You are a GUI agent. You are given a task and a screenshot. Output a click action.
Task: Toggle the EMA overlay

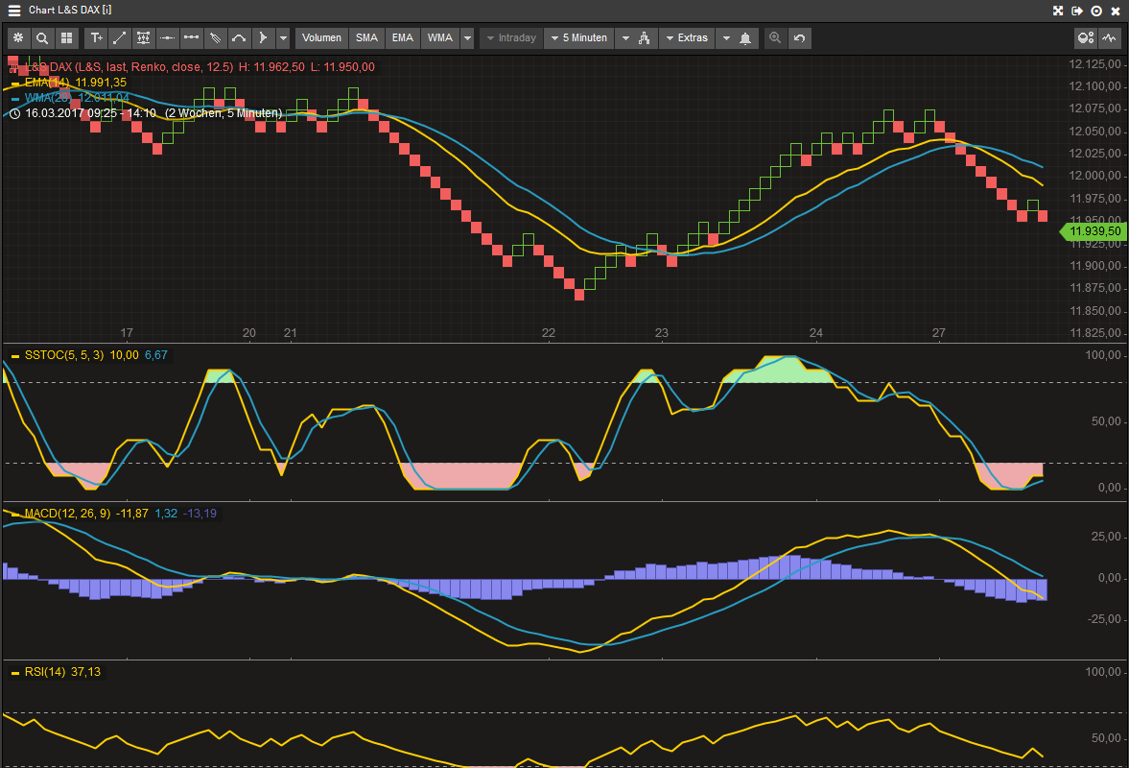click(x=402, y=37)
